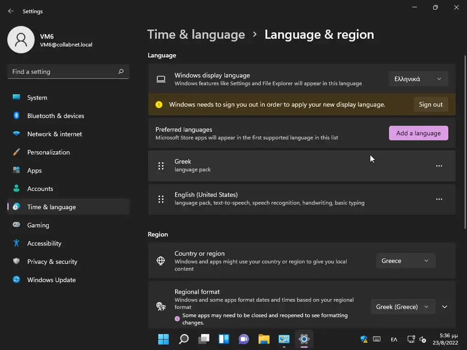Click Add a language button

pos(418,133)
